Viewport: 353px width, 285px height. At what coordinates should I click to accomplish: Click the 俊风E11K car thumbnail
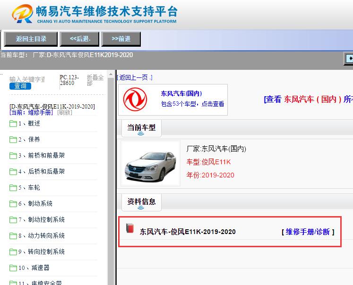(x=150, y=163)
